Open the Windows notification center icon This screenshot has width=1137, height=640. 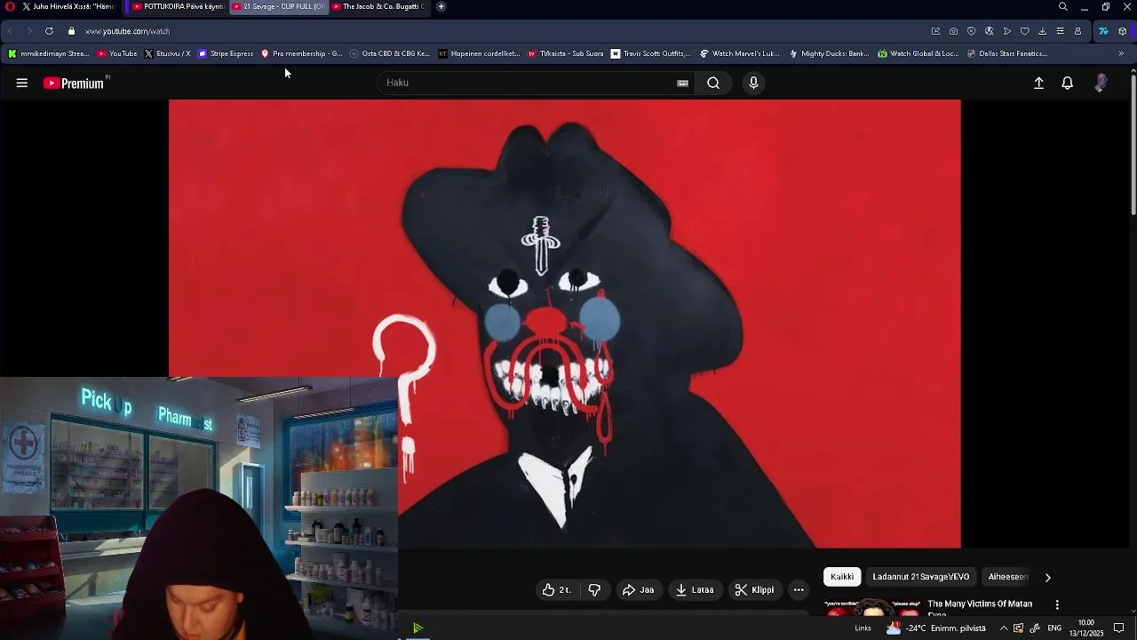(1119, 628)
